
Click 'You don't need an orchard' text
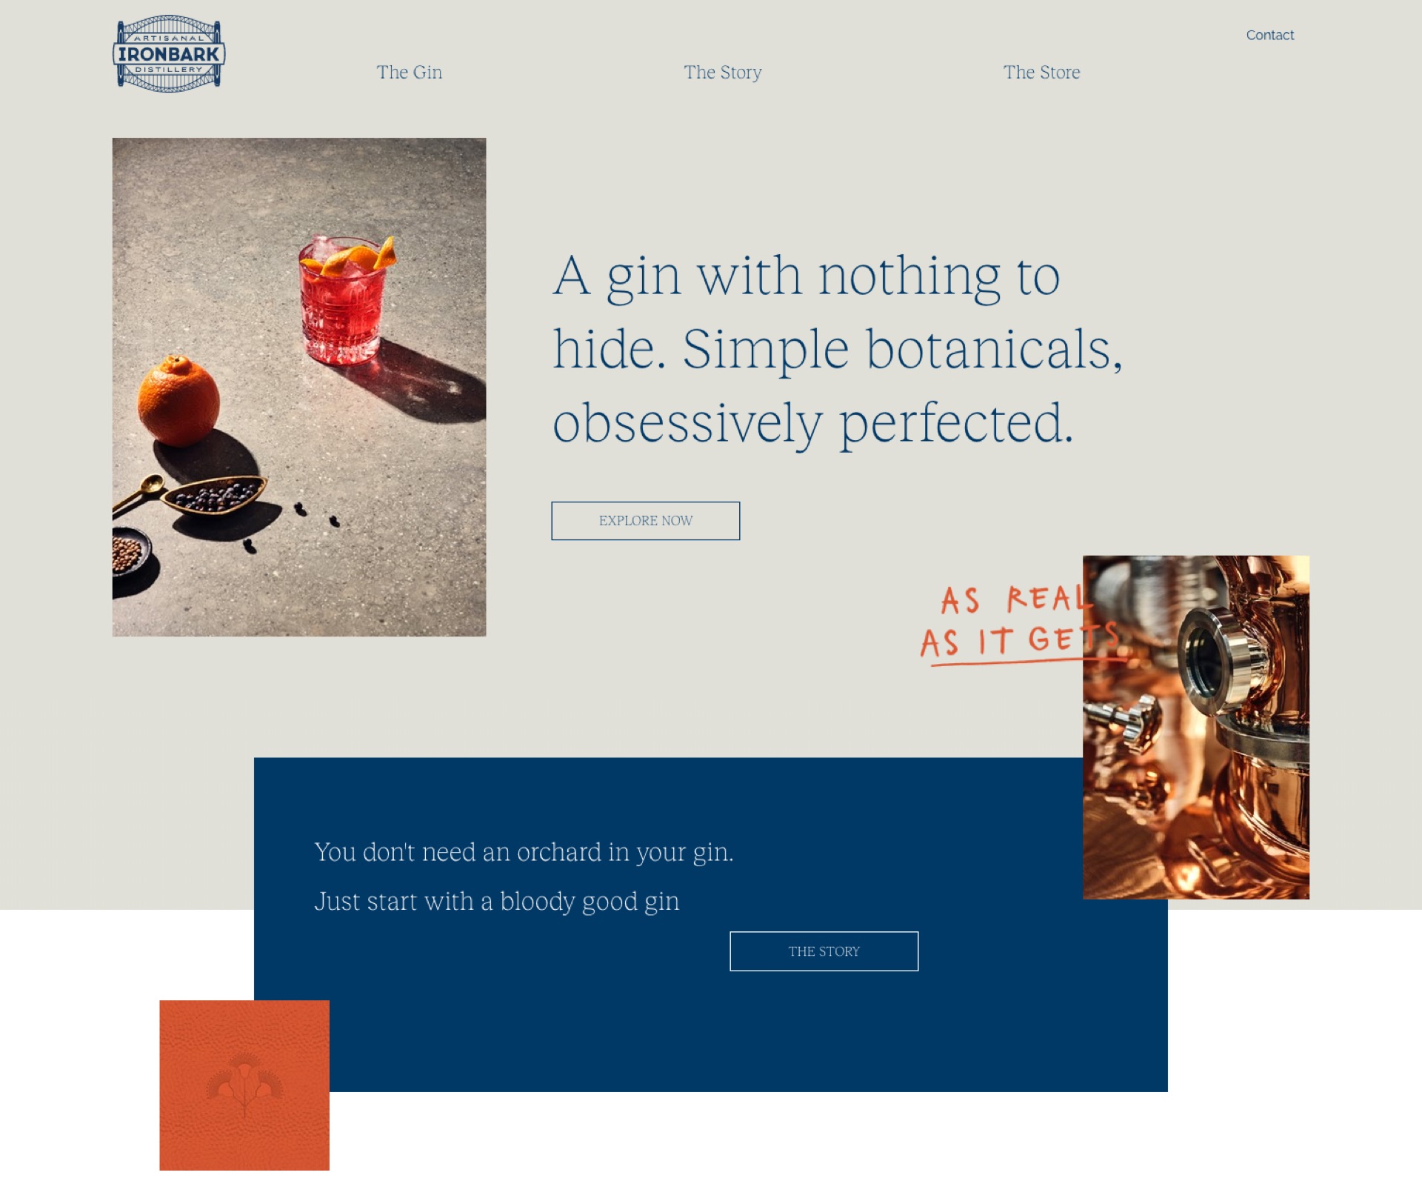coord(524,852)
